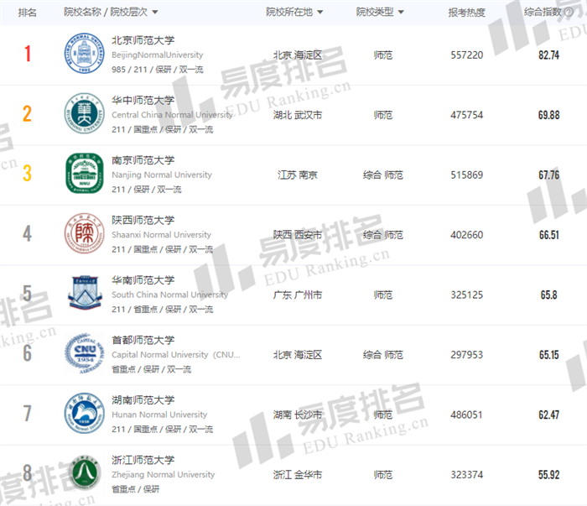Click index score 62.47
This screenshot has width=587, height=506.
click(x=548, y=415)
